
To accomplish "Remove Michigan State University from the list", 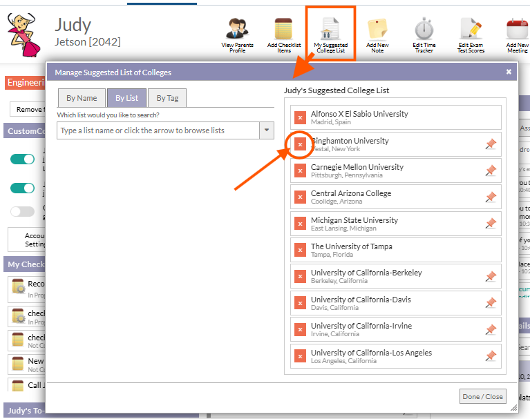I will (300, 224).
